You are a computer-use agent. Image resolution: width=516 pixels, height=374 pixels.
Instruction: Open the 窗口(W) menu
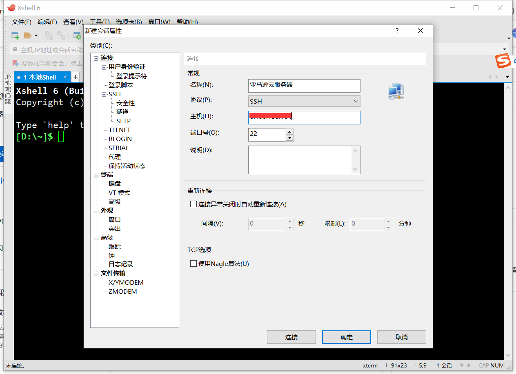(x=160, y=22)
